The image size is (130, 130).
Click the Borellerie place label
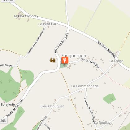(8, 104)
